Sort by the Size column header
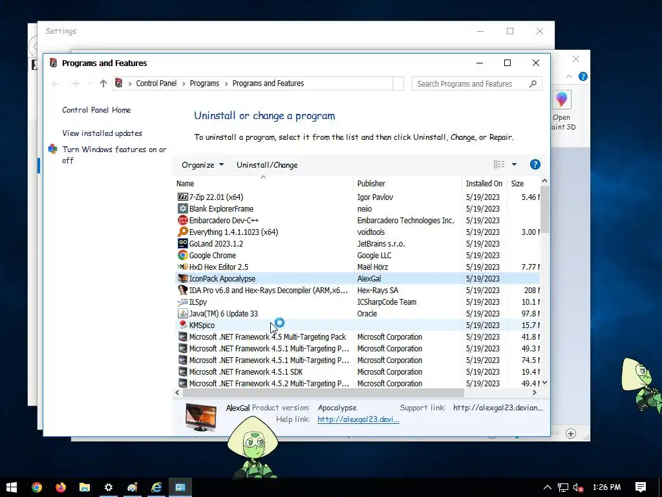This screenshot has width=662, height=497. tap(524, 183)
